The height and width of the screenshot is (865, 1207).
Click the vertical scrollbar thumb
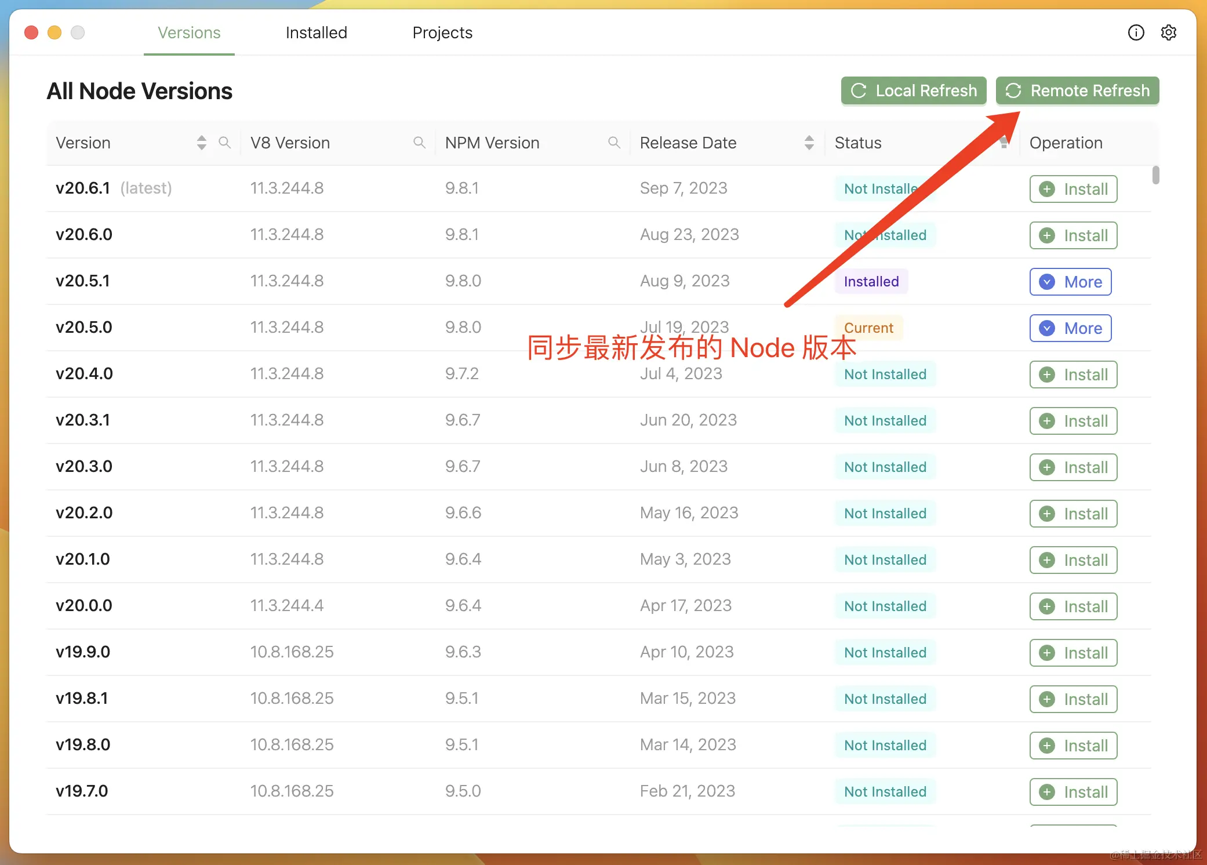(x=1155, y=175)
